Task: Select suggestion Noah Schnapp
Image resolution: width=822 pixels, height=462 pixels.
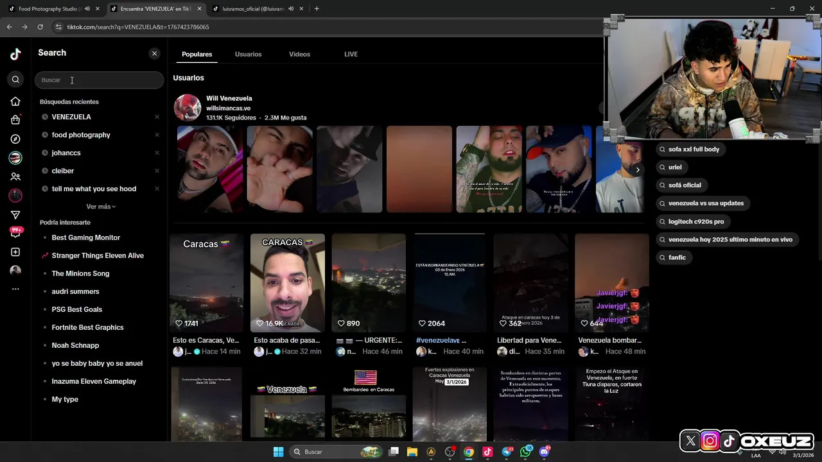Action: coord(75,345)
